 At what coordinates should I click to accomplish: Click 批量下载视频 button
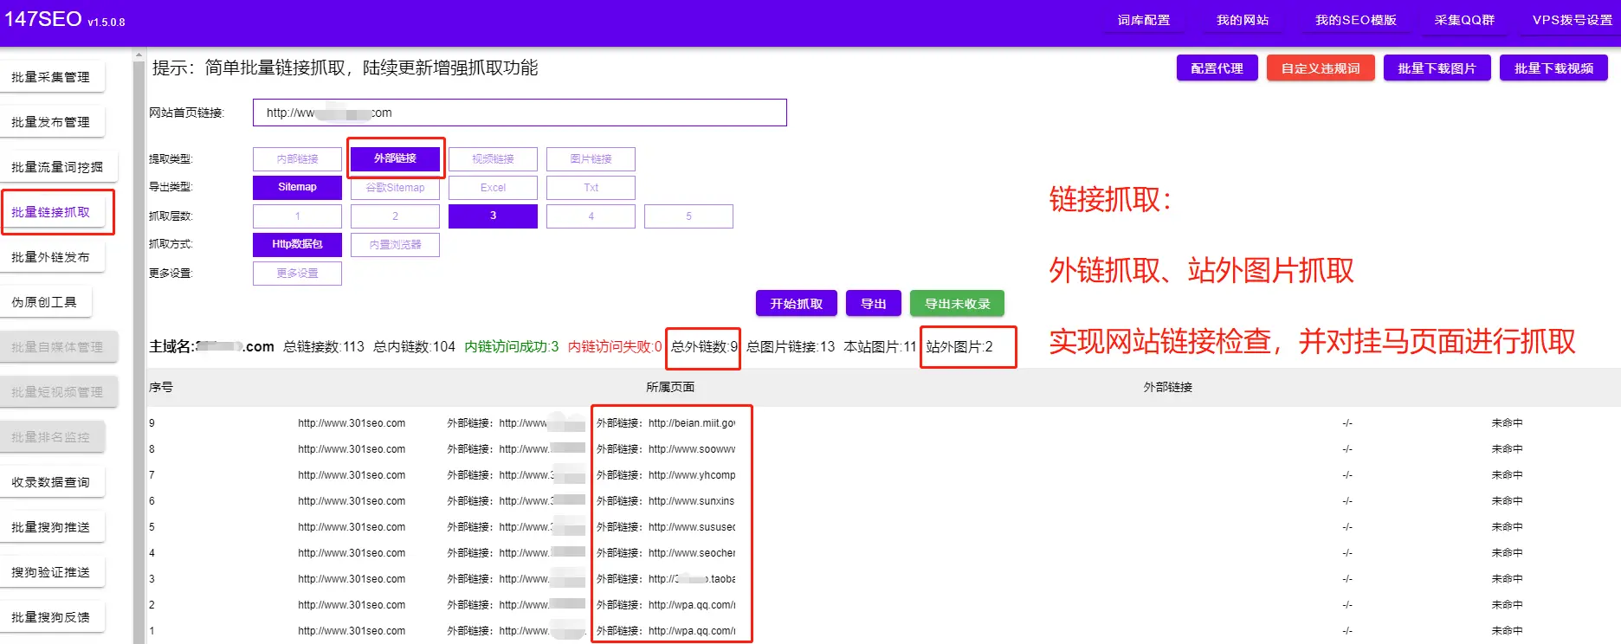point(1553,68)
